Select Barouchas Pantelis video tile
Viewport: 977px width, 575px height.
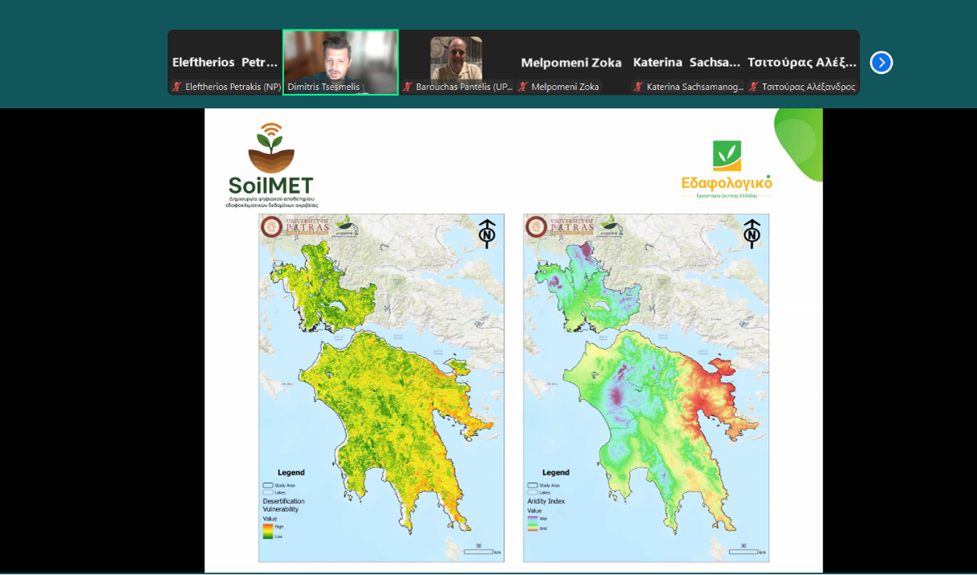456,63
